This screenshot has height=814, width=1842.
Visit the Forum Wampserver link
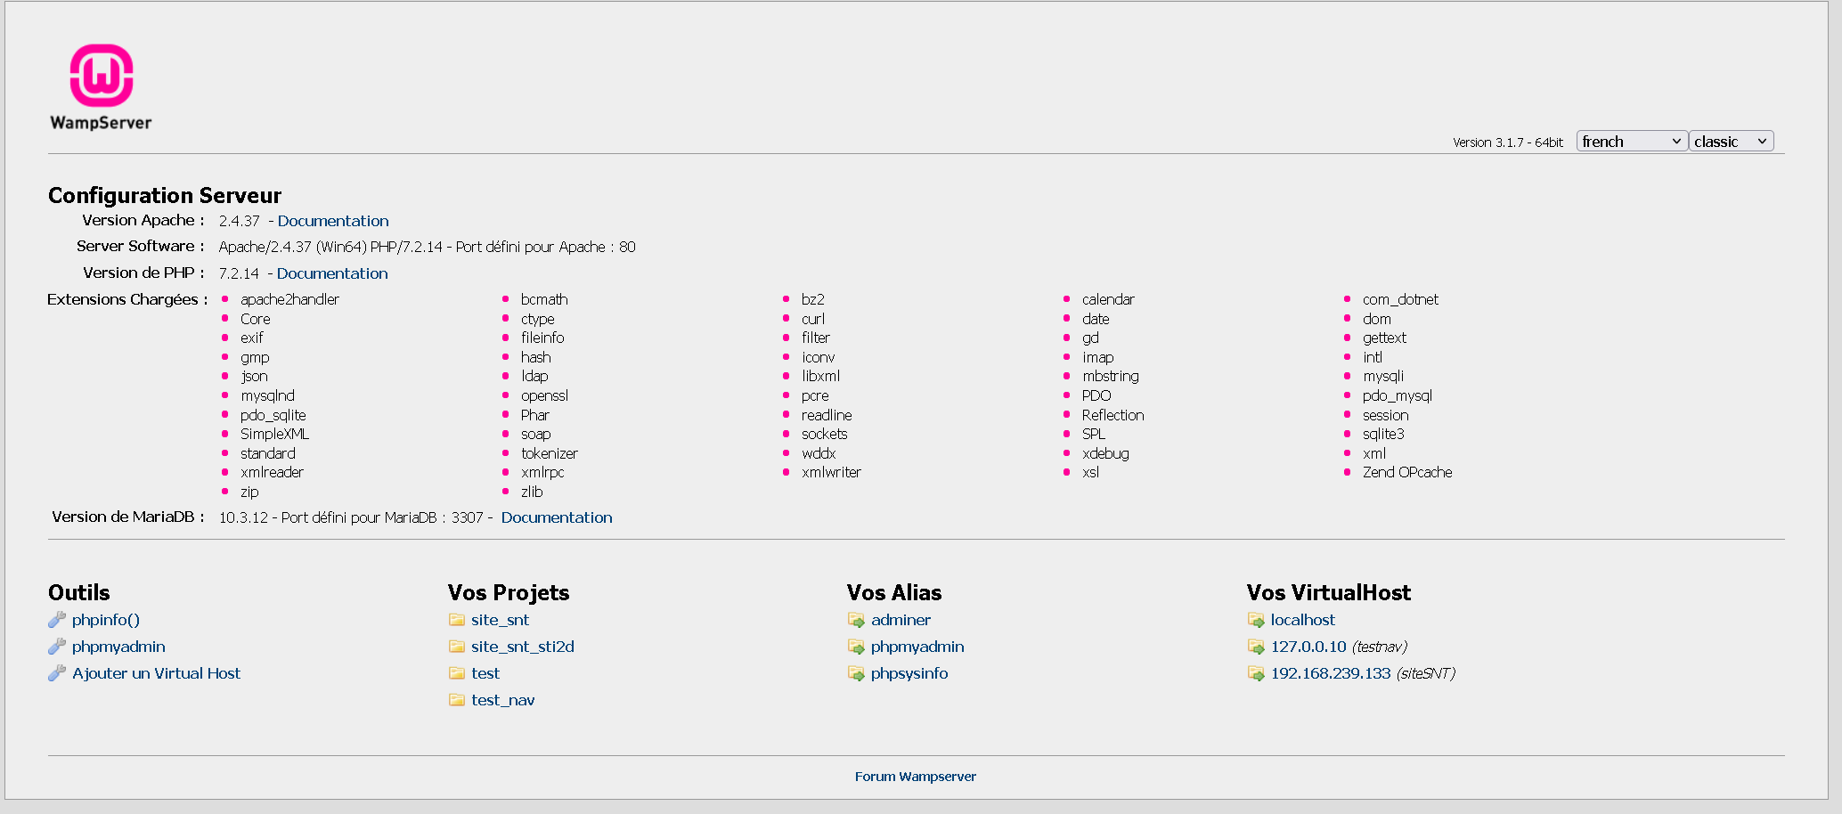coord(916,777)
